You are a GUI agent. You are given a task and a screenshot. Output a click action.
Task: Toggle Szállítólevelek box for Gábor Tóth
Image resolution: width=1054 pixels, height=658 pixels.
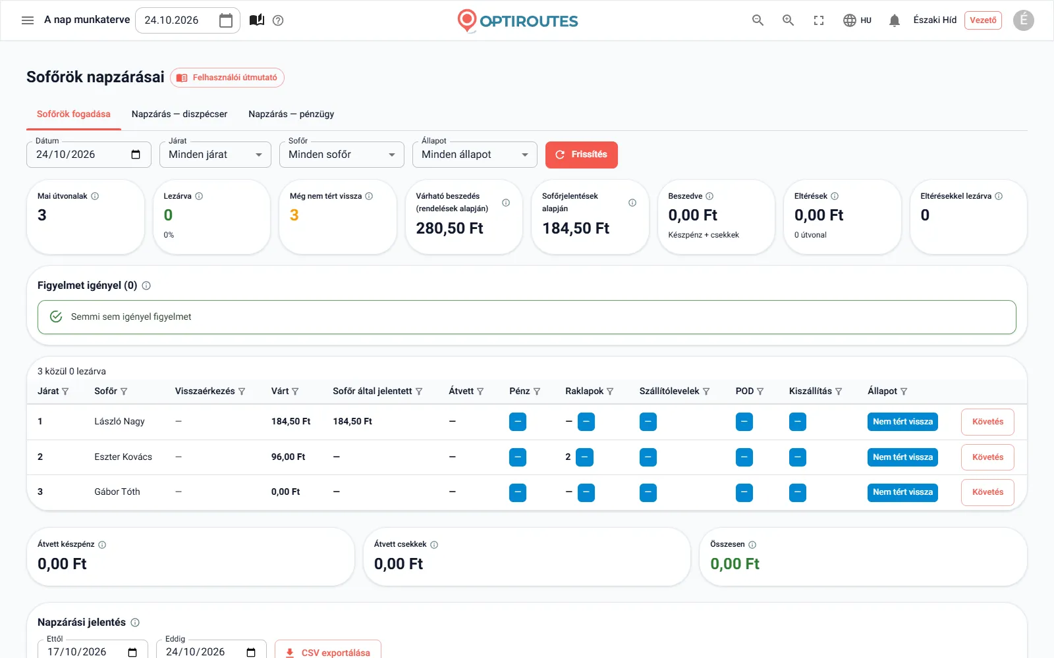[648, 492]
